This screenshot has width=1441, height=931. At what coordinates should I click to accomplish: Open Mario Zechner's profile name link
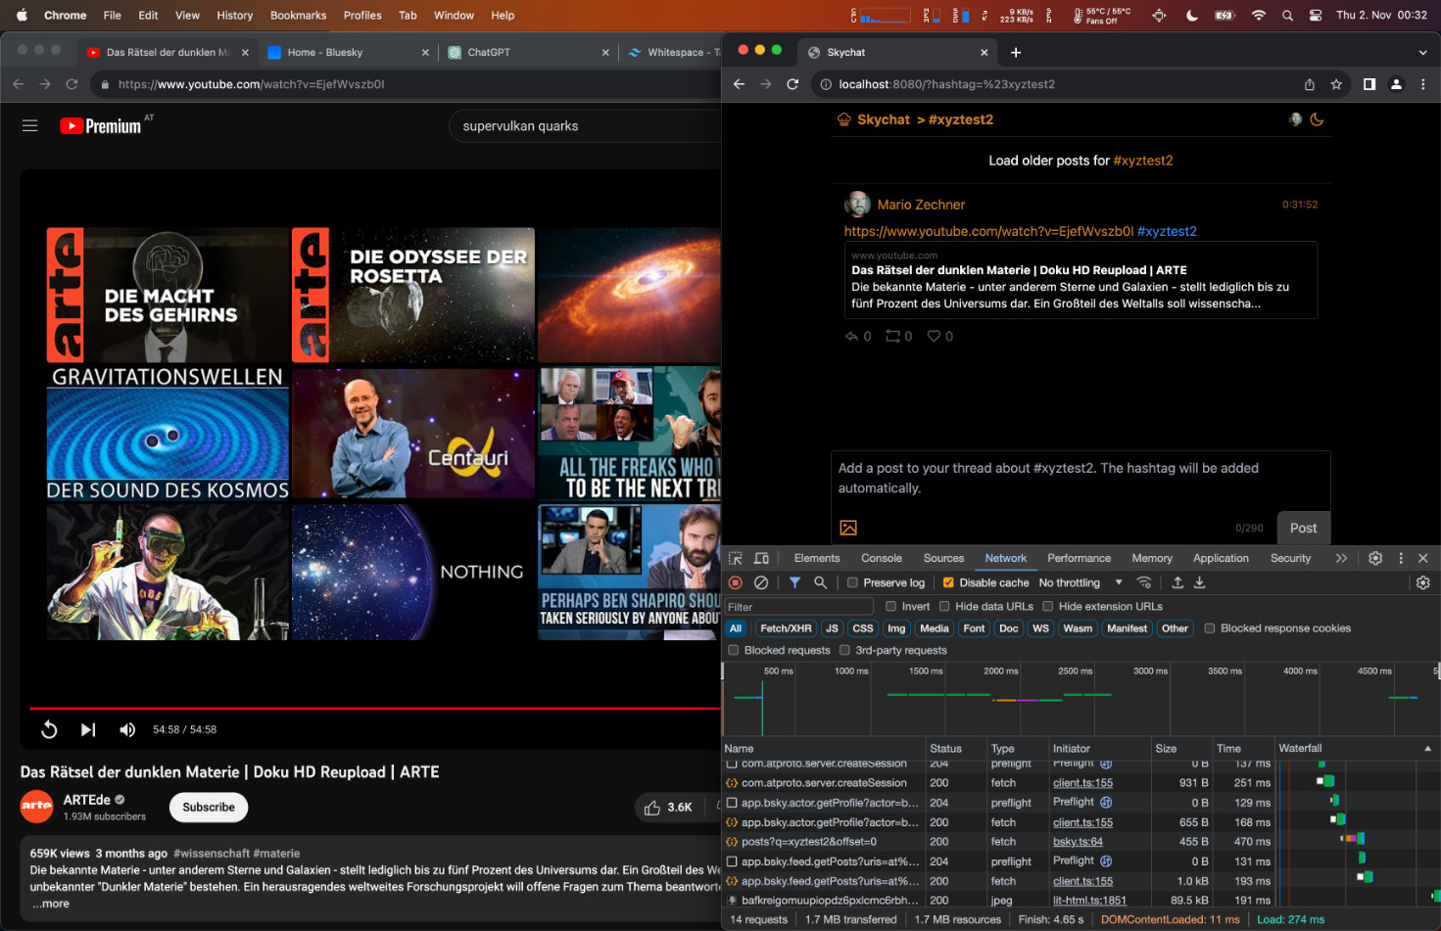tap(921, 205)
